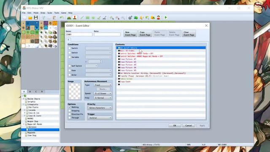This screenshot has height=152, width=270.
Task: Click the Zoom Out magnifier icon
Action: 117,18
